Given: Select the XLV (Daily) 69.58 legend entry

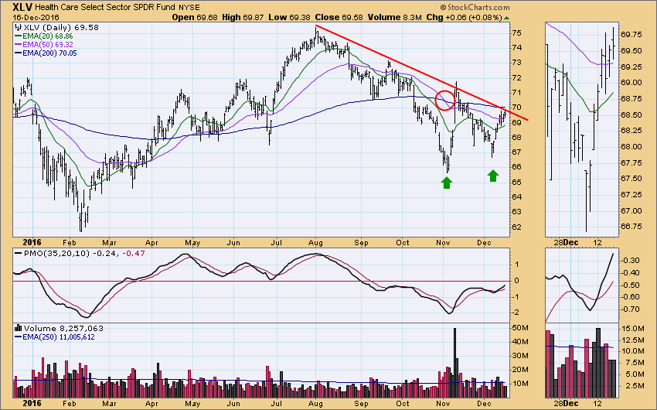Looking at the screenshot, I should [61, 28].
